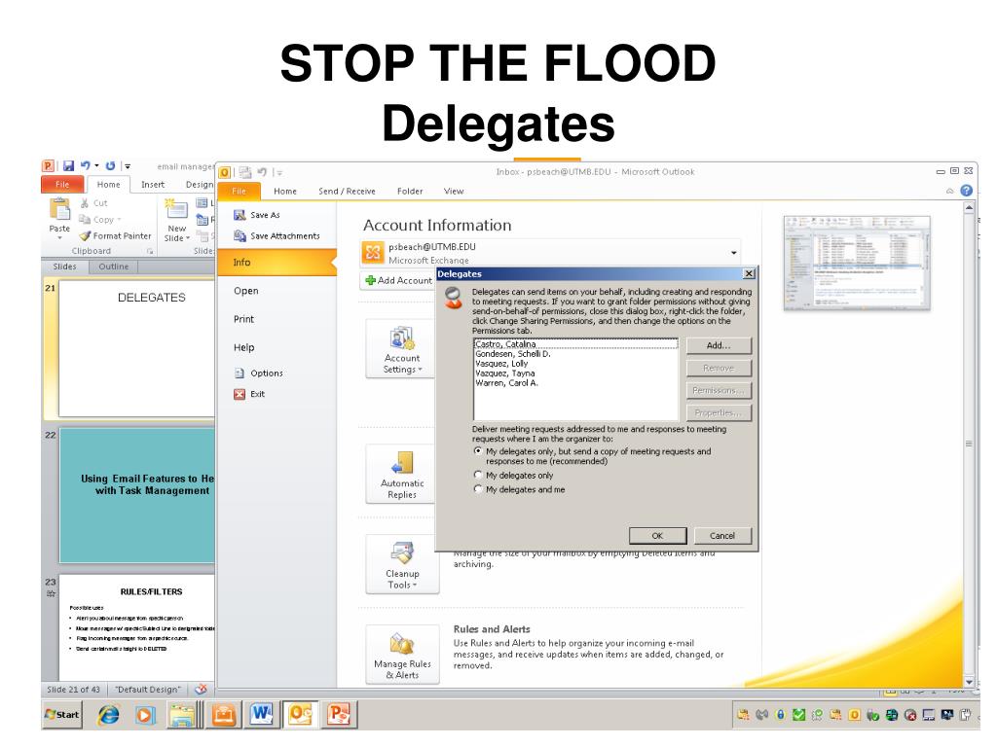The image size is (997, 747).
Task: Click the Outlook File tab
Action: 240,191
